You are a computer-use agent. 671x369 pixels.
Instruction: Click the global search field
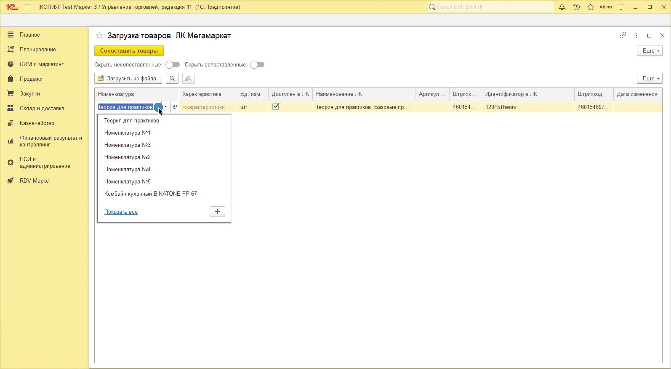click(x=490, y=7)
